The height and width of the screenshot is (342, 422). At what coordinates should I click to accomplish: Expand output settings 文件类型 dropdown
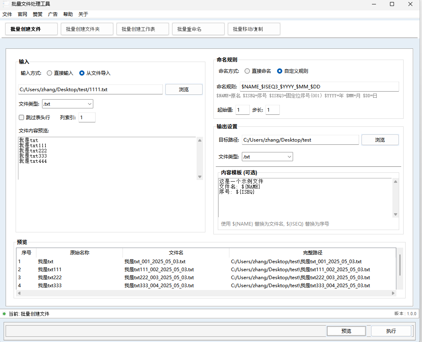click(267, 157)
